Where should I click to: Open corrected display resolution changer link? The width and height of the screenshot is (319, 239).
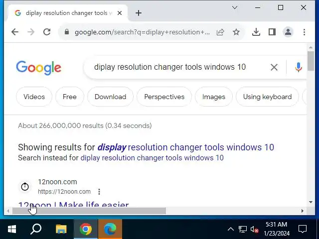[x=186, y=147]
